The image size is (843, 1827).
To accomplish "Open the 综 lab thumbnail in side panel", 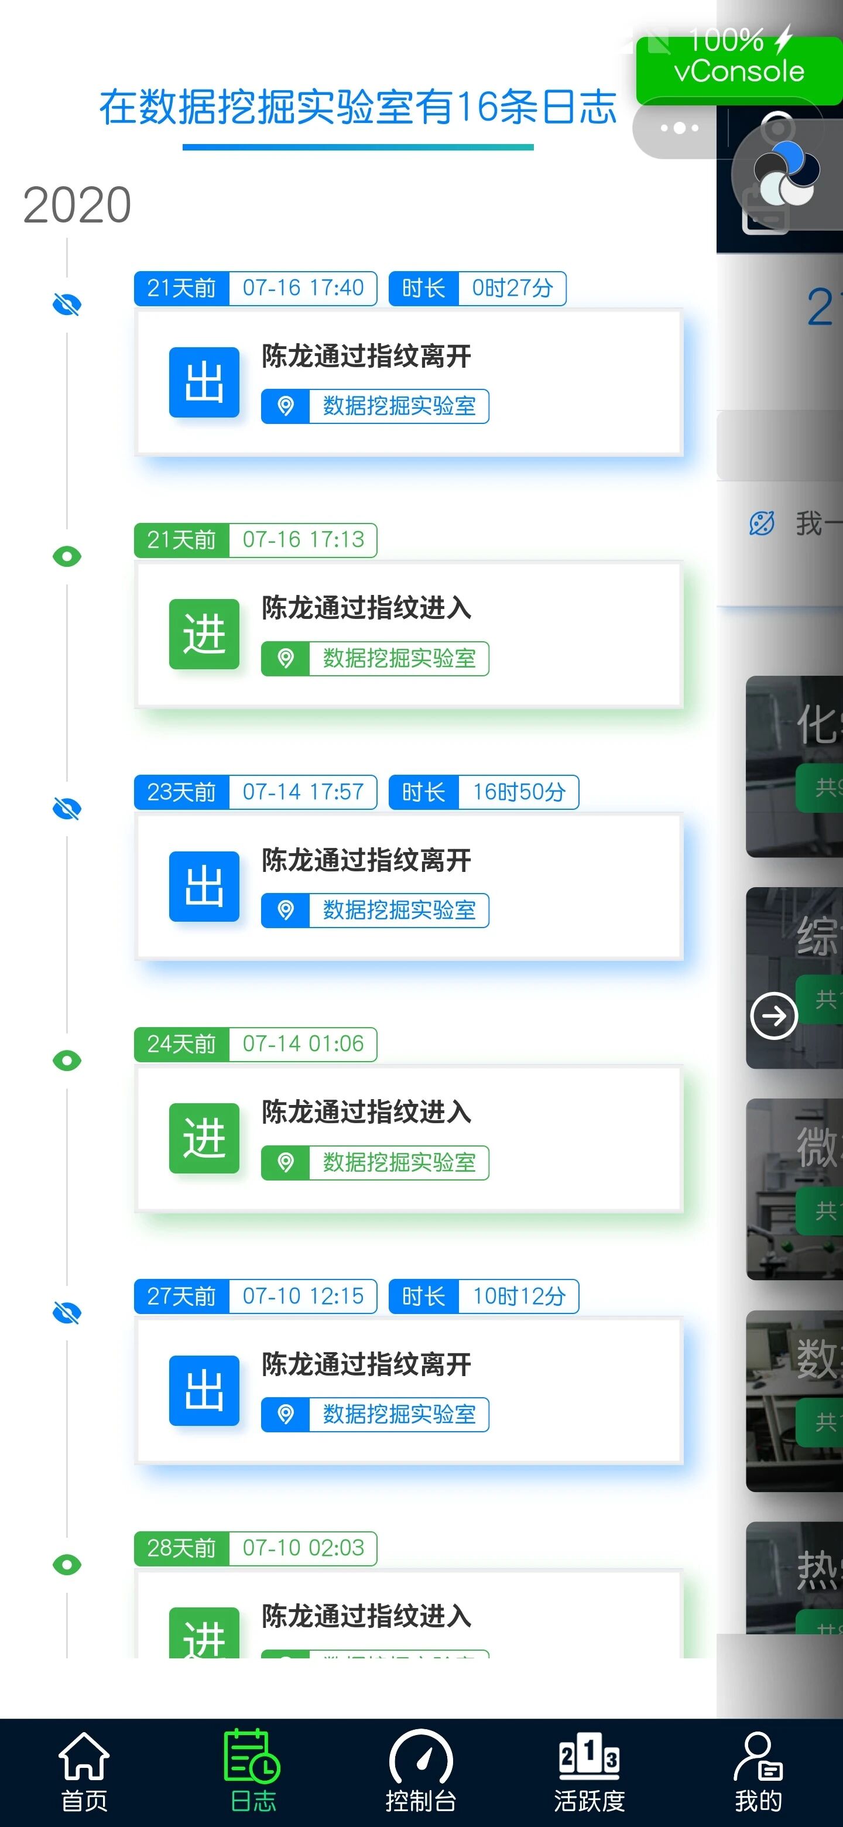I will (x=794, y=978).
